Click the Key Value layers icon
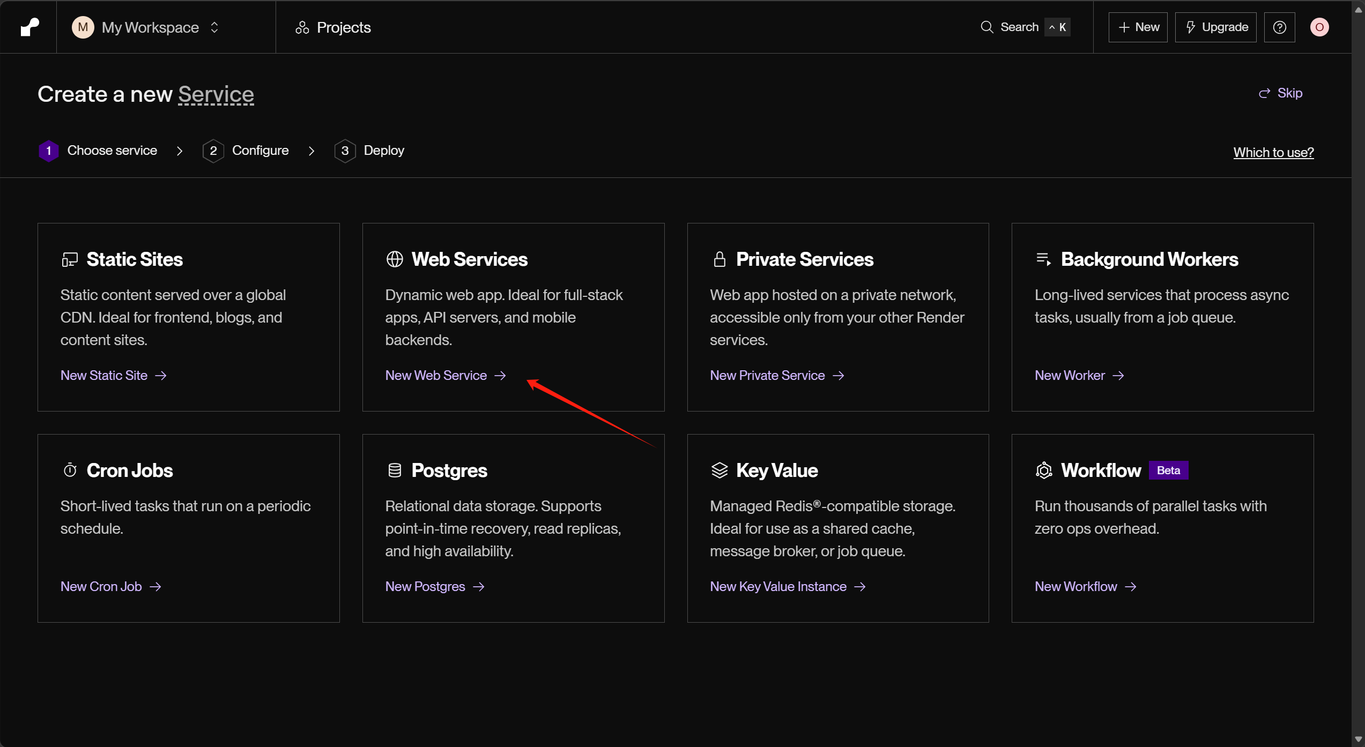The height and width of the screenshot is (747, 1365). (x=719, y=470)
